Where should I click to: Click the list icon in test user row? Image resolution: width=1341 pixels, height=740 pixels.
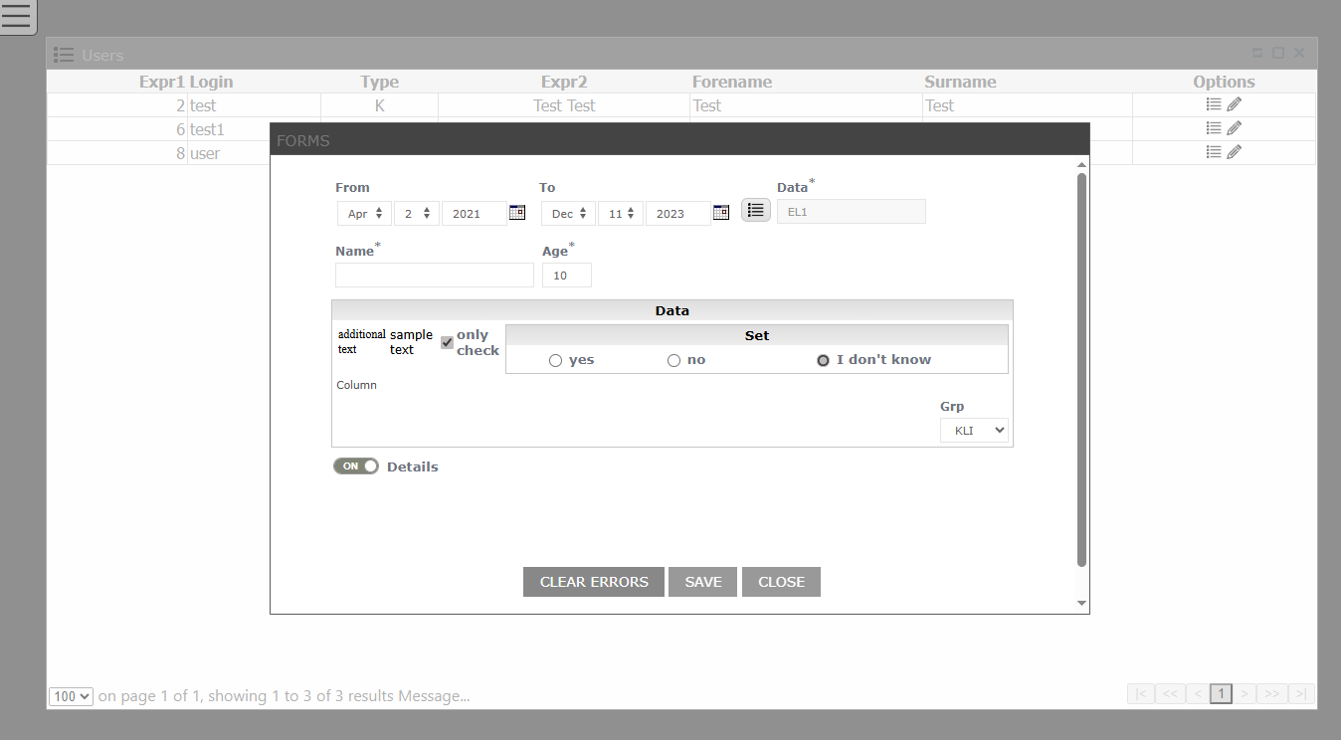click(1214, 104)
